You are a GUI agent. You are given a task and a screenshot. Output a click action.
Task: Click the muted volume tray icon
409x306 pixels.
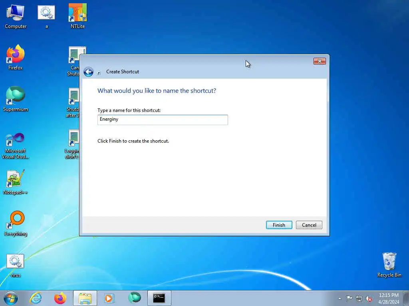[369, 299]
